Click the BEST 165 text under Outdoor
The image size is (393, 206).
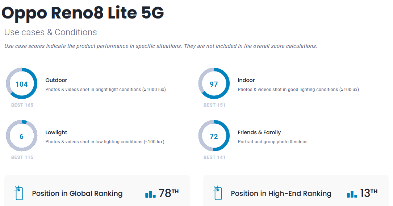22,105
